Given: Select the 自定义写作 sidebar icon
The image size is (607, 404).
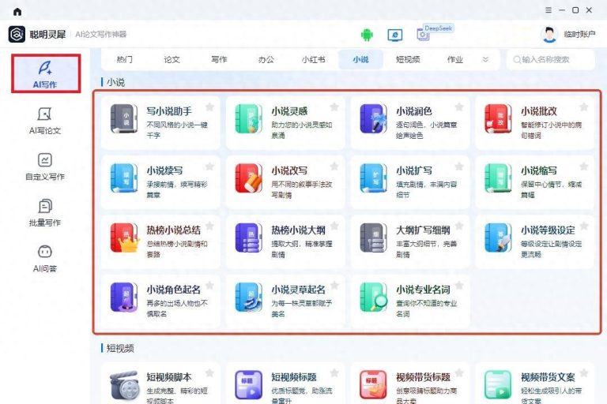Looking at the screenshot, I should point(44,161).
